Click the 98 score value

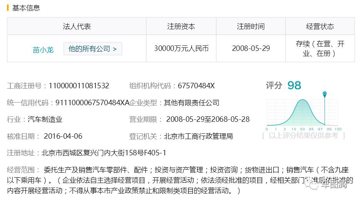(294, 86)
